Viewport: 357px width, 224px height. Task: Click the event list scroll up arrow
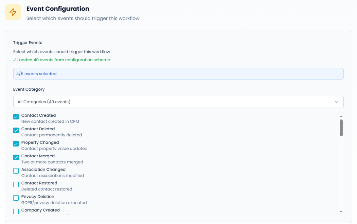point(341,116)
